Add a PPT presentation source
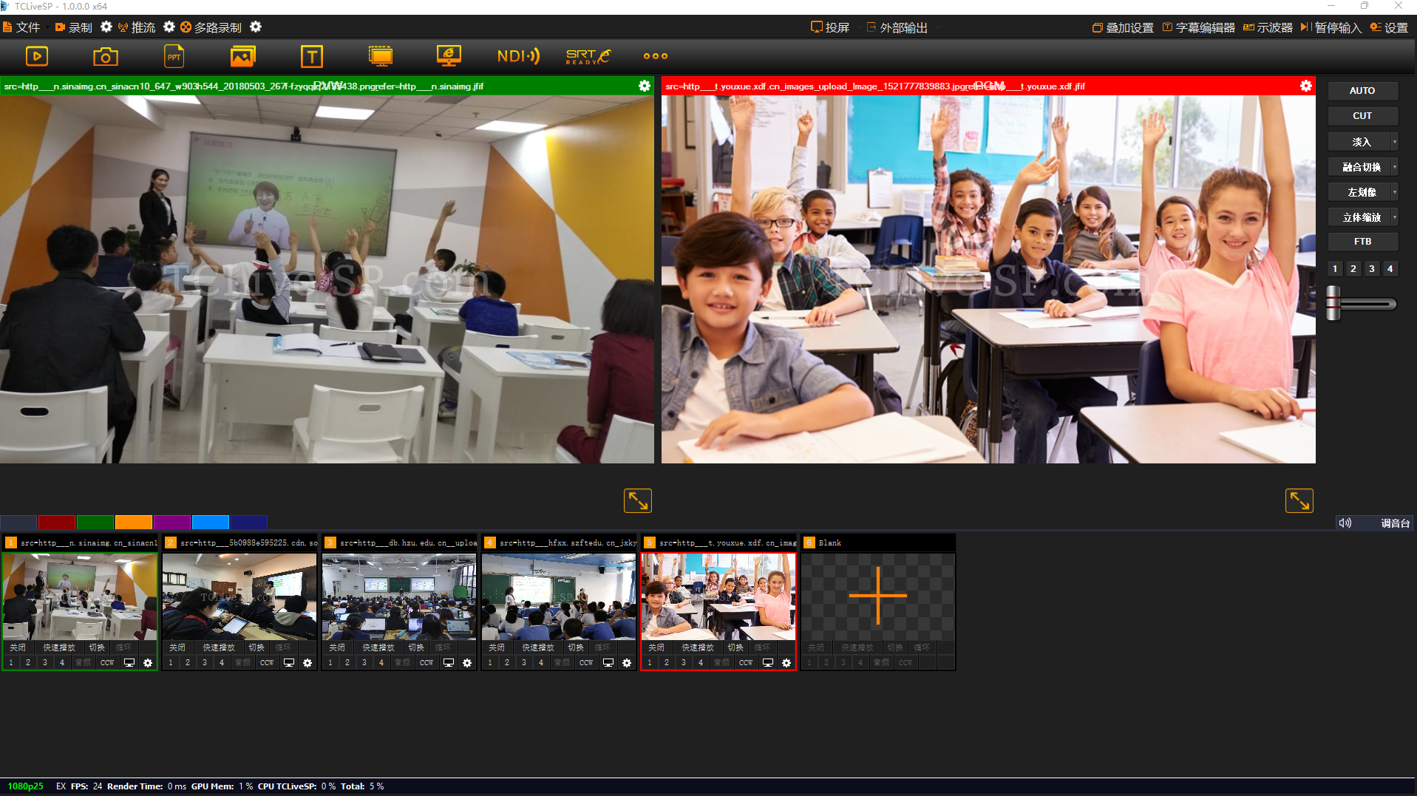Viewport: 1417px width, 796px height. coord(174,56)
